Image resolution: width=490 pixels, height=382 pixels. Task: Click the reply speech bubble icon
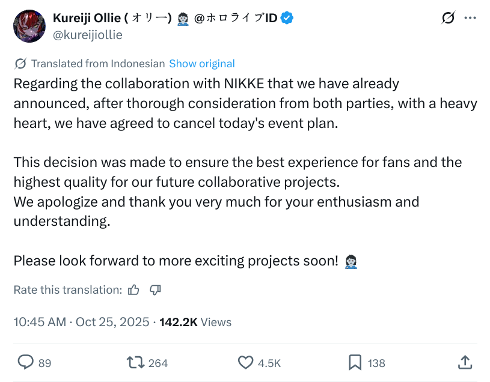pyautogui.click(x=26, y=362)
